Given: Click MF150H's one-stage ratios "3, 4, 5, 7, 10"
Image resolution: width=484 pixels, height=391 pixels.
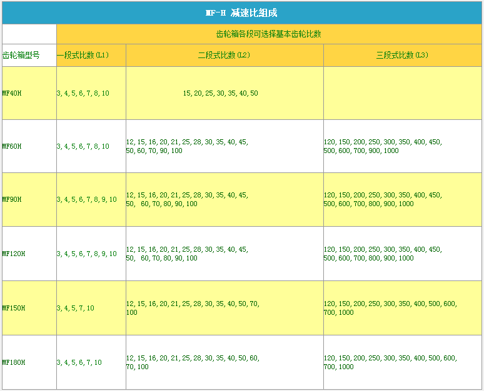Looking at the screenshot, I should (x=76, y=308).
